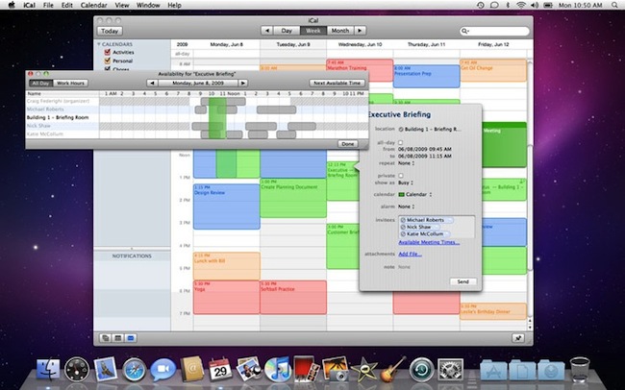
Task: Launch Mail from the Dock
Action: tap(105, 369)
